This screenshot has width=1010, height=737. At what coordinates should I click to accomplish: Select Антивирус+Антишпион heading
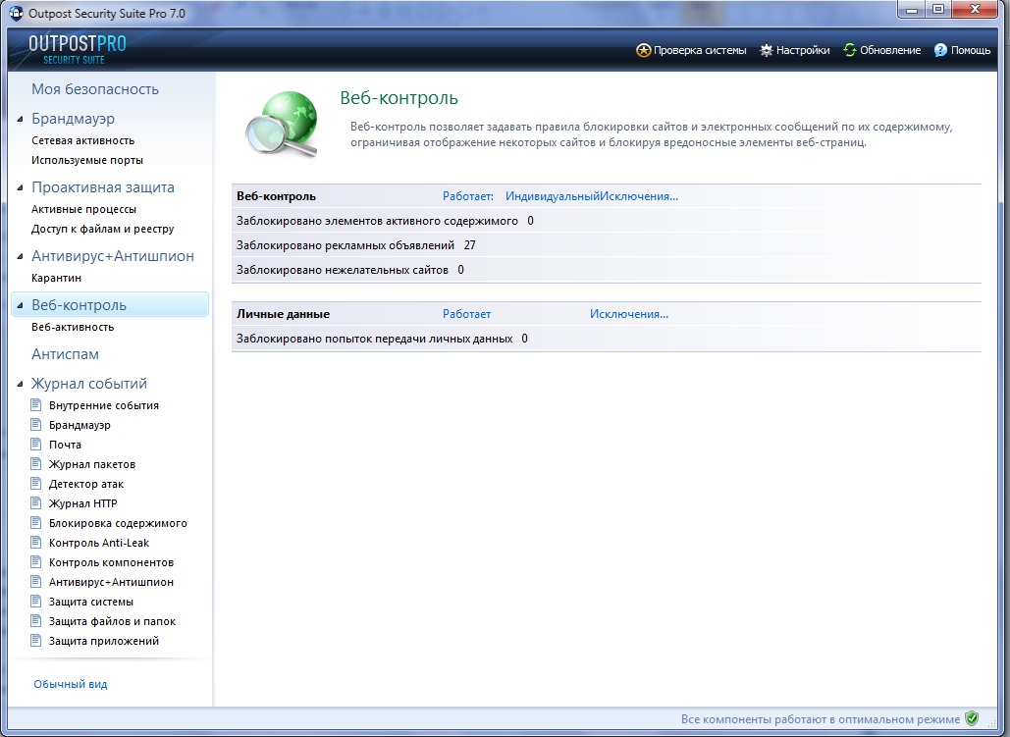pyautogui.click(x=113, y=256)
